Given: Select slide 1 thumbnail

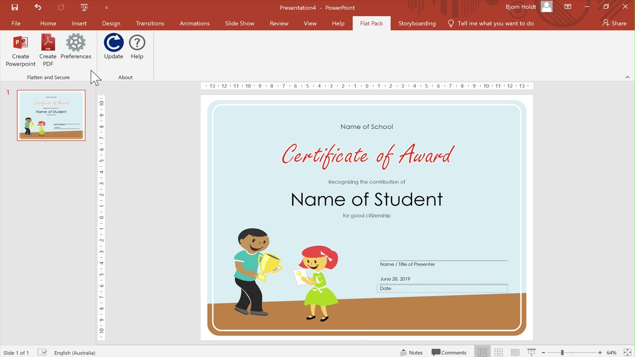Looking at the screenshot, I should [x=51, y=115].
